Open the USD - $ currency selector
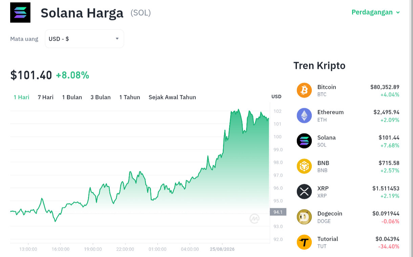This screenshot has width=413, height=257. point(84,39)
